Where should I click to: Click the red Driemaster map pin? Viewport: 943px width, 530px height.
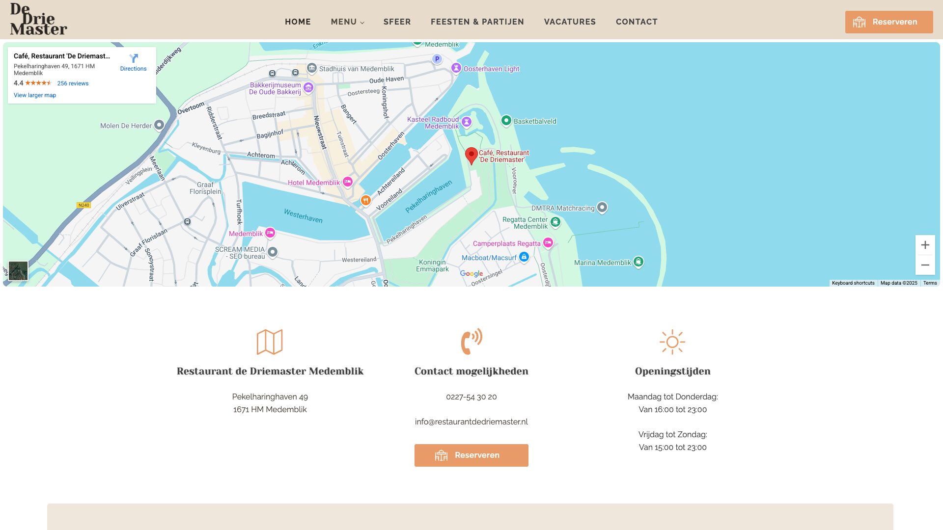pos(471,155)
